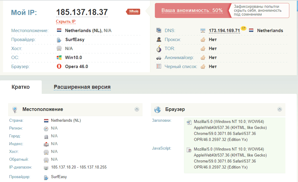Open the 'Расширенная версия' tab
Viewport: 298px width, 182px height.
coord(82,87)
